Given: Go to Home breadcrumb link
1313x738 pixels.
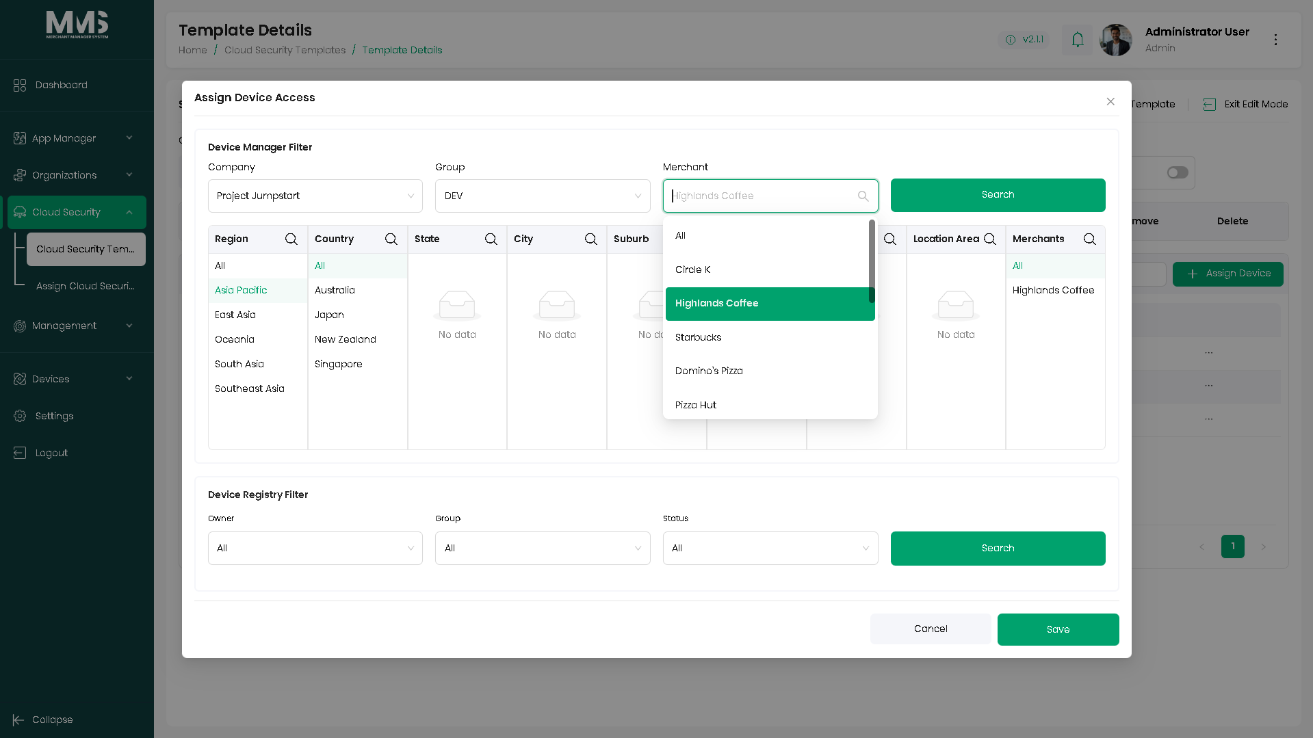Looking at the screenshot, I should click(193, 50).
